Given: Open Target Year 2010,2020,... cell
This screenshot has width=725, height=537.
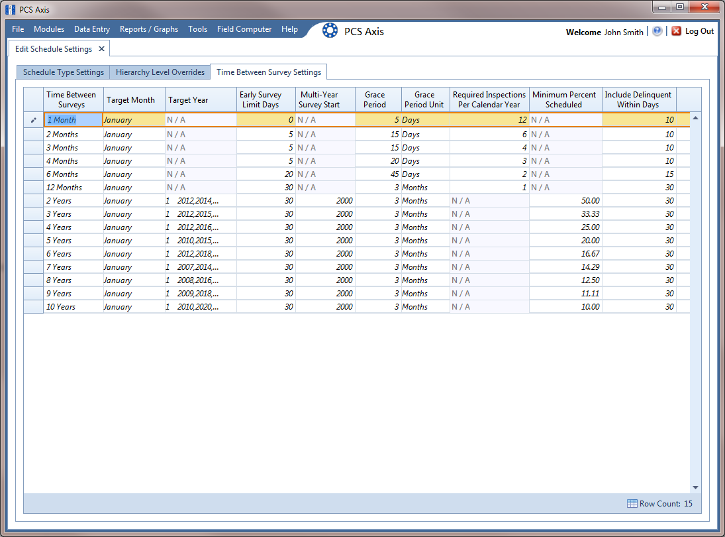Looking at the screenshot, I should pos(201,307).
